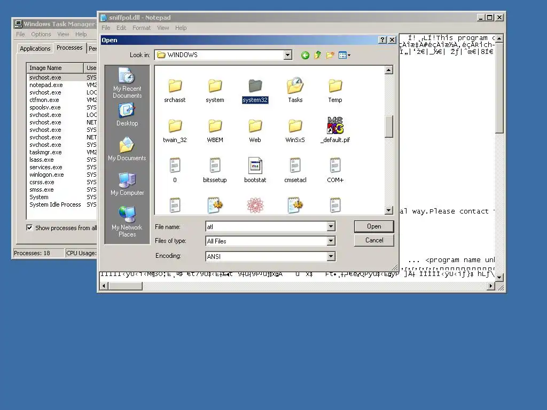Click the Up One Level folder icon
The image size is (547, 410).
[317, 55]
